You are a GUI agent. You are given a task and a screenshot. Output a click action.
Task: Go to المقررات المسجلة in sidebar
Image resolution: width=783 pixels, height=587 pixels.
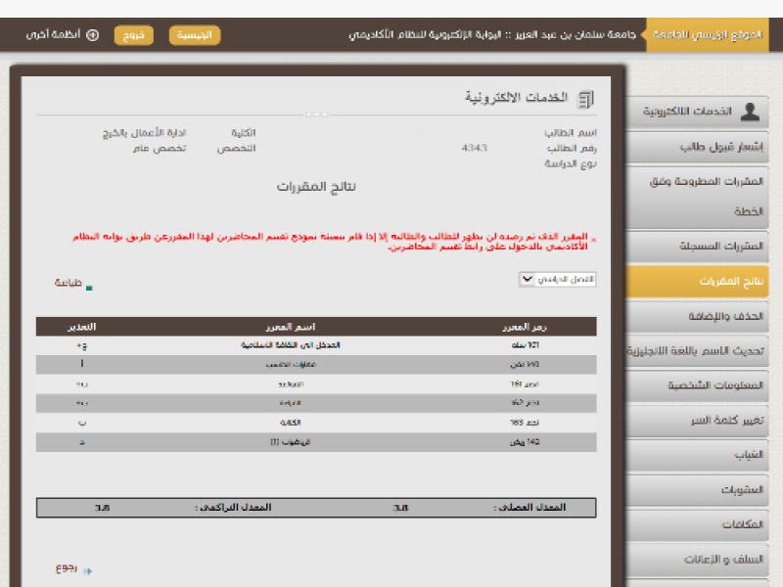(703, 247)
